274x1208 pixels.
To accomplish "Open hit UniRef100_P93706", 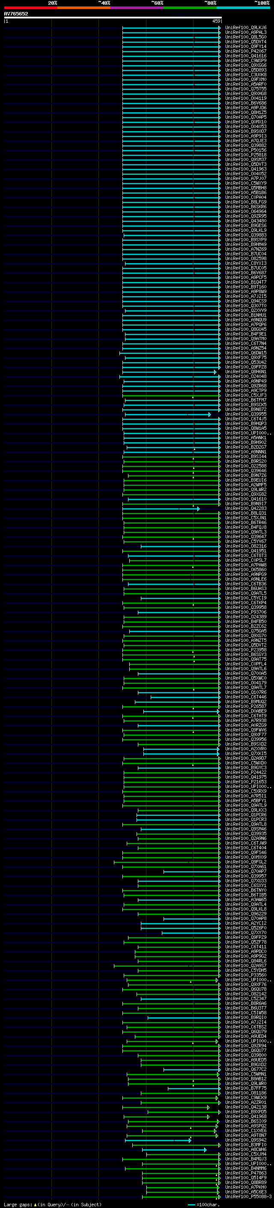I will coord(246,612).
